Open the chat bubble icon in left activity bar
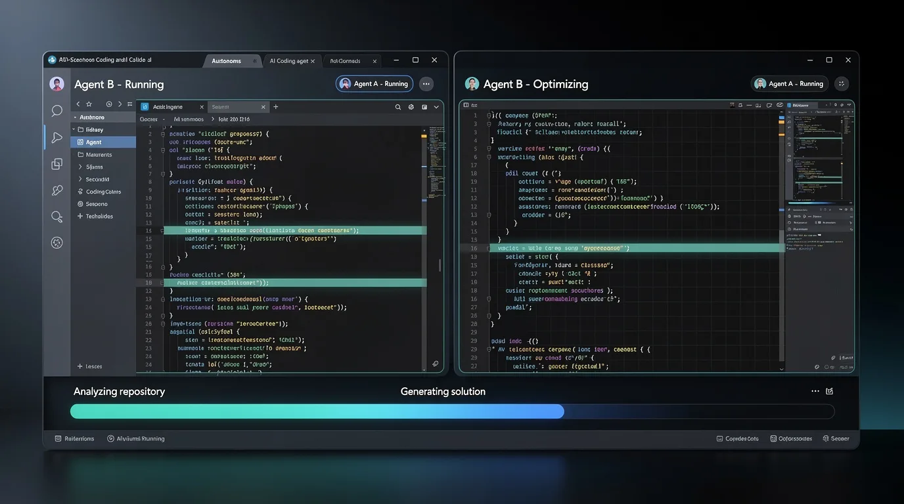 click(x=57, y=111)
